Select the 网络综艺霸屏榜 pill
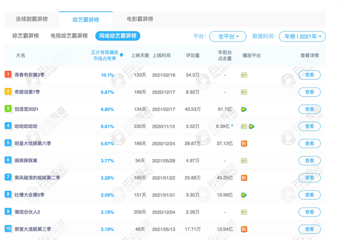This screenshot has height=240, width=340. [118, 36]
